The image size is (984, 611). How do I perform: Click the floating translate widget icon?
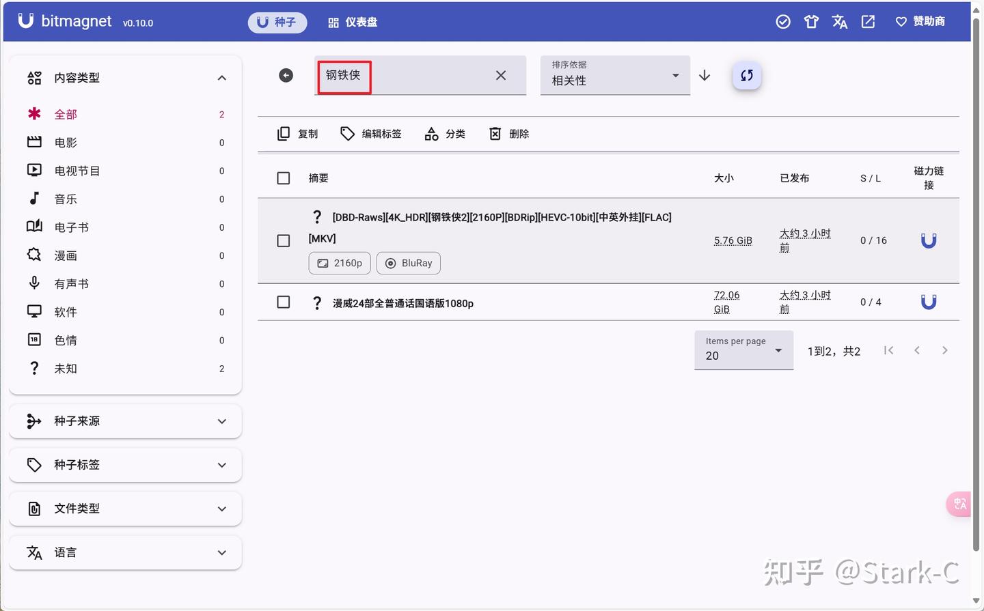959,504
